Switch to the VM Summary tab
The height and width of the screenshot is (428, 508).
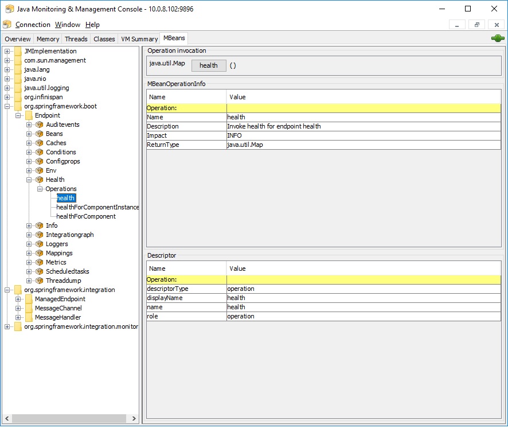point(139,39)
